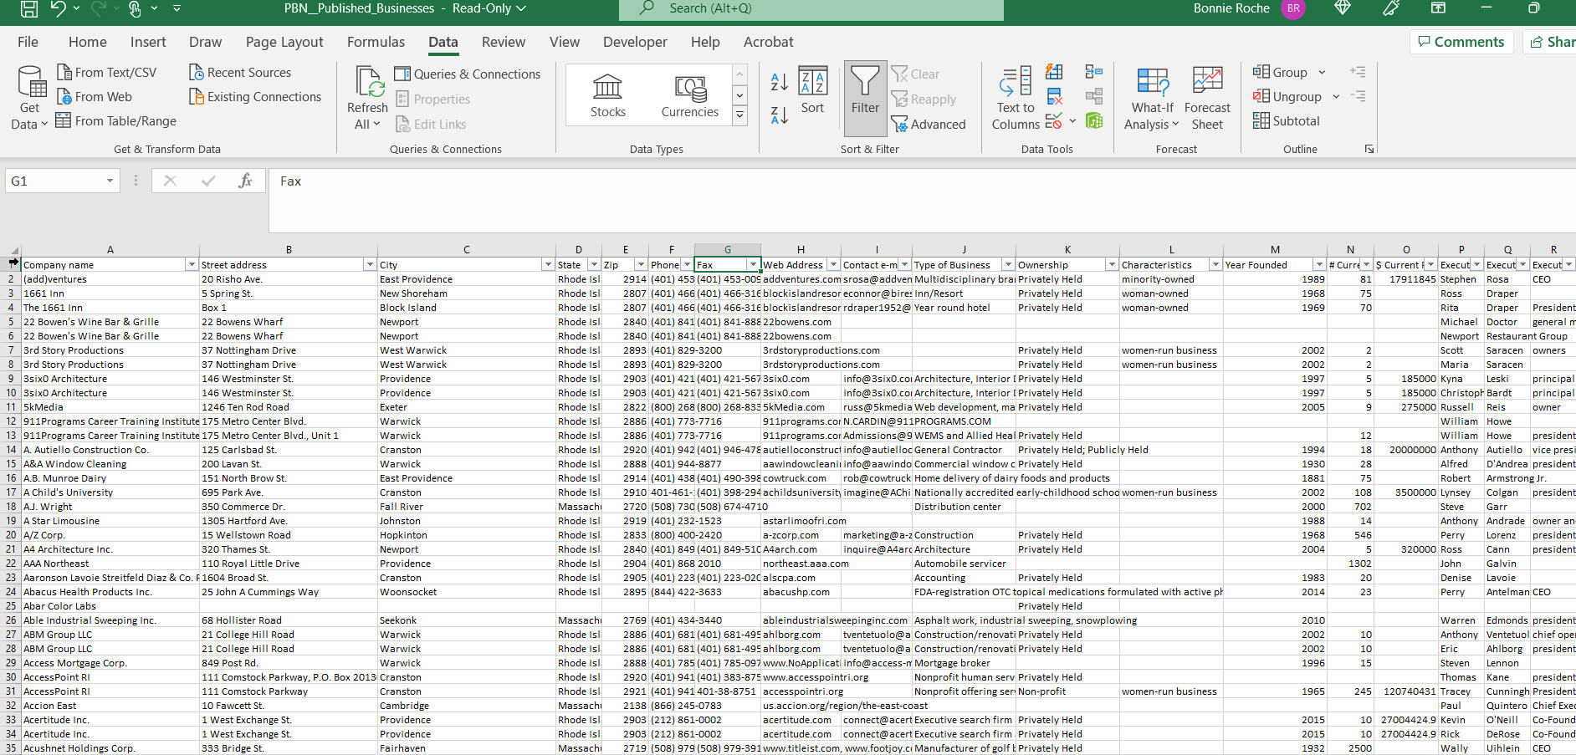Click the Insert Function fx button
Screen dimensions: 1576x755
coord(245,181)
